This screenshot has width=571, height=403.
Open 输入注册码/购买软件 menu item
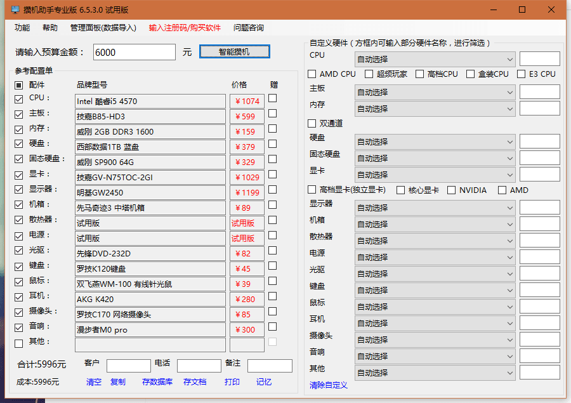[x=185, y=28]
